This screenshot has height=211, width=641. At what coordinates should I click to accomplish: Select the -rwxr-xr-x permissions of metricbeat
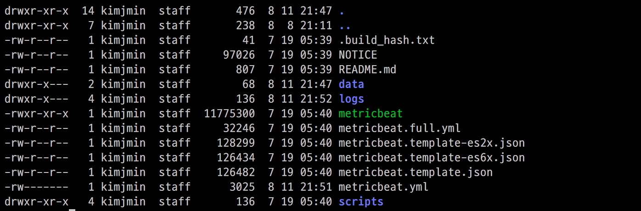pos(37,114)
